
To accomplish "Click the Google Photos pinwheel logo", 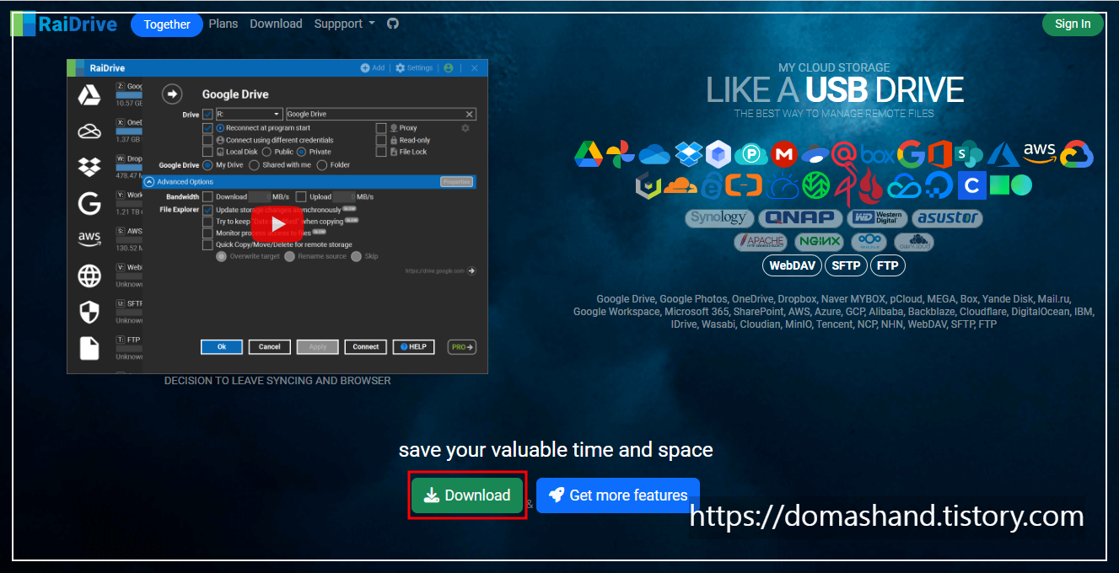I will click(x=621, y=154).
